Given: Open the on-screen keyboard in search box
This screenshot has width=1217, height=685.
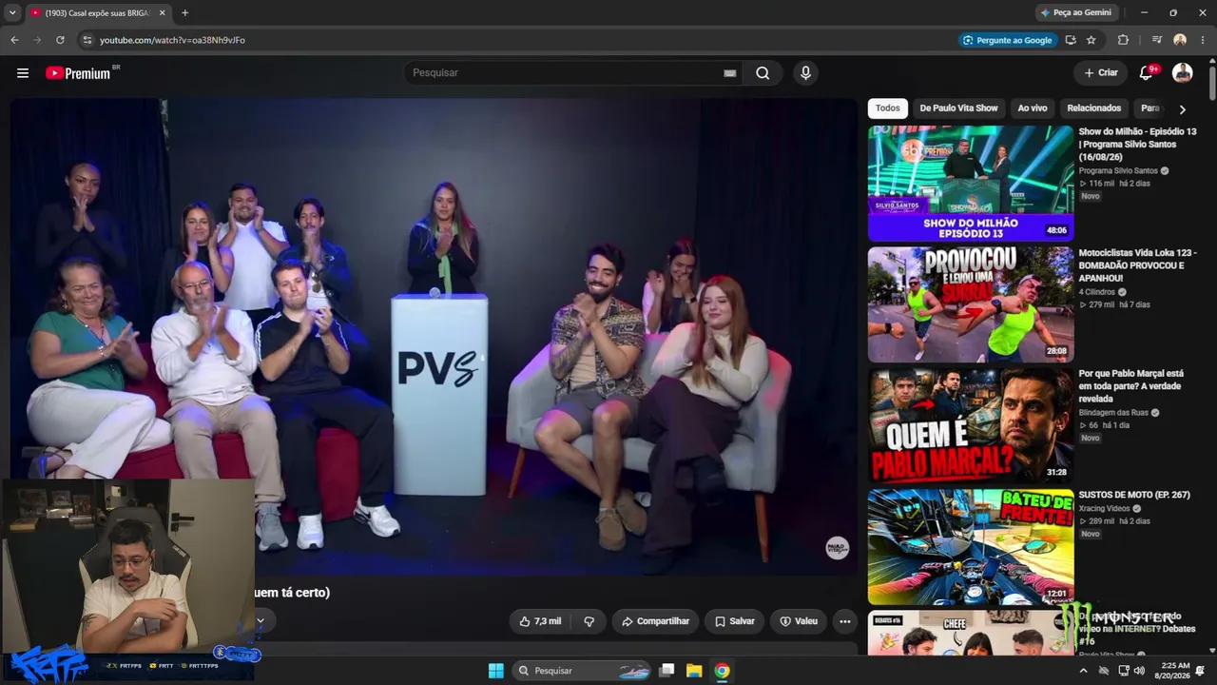Looking at the screenshot, I should pos(730,73).
